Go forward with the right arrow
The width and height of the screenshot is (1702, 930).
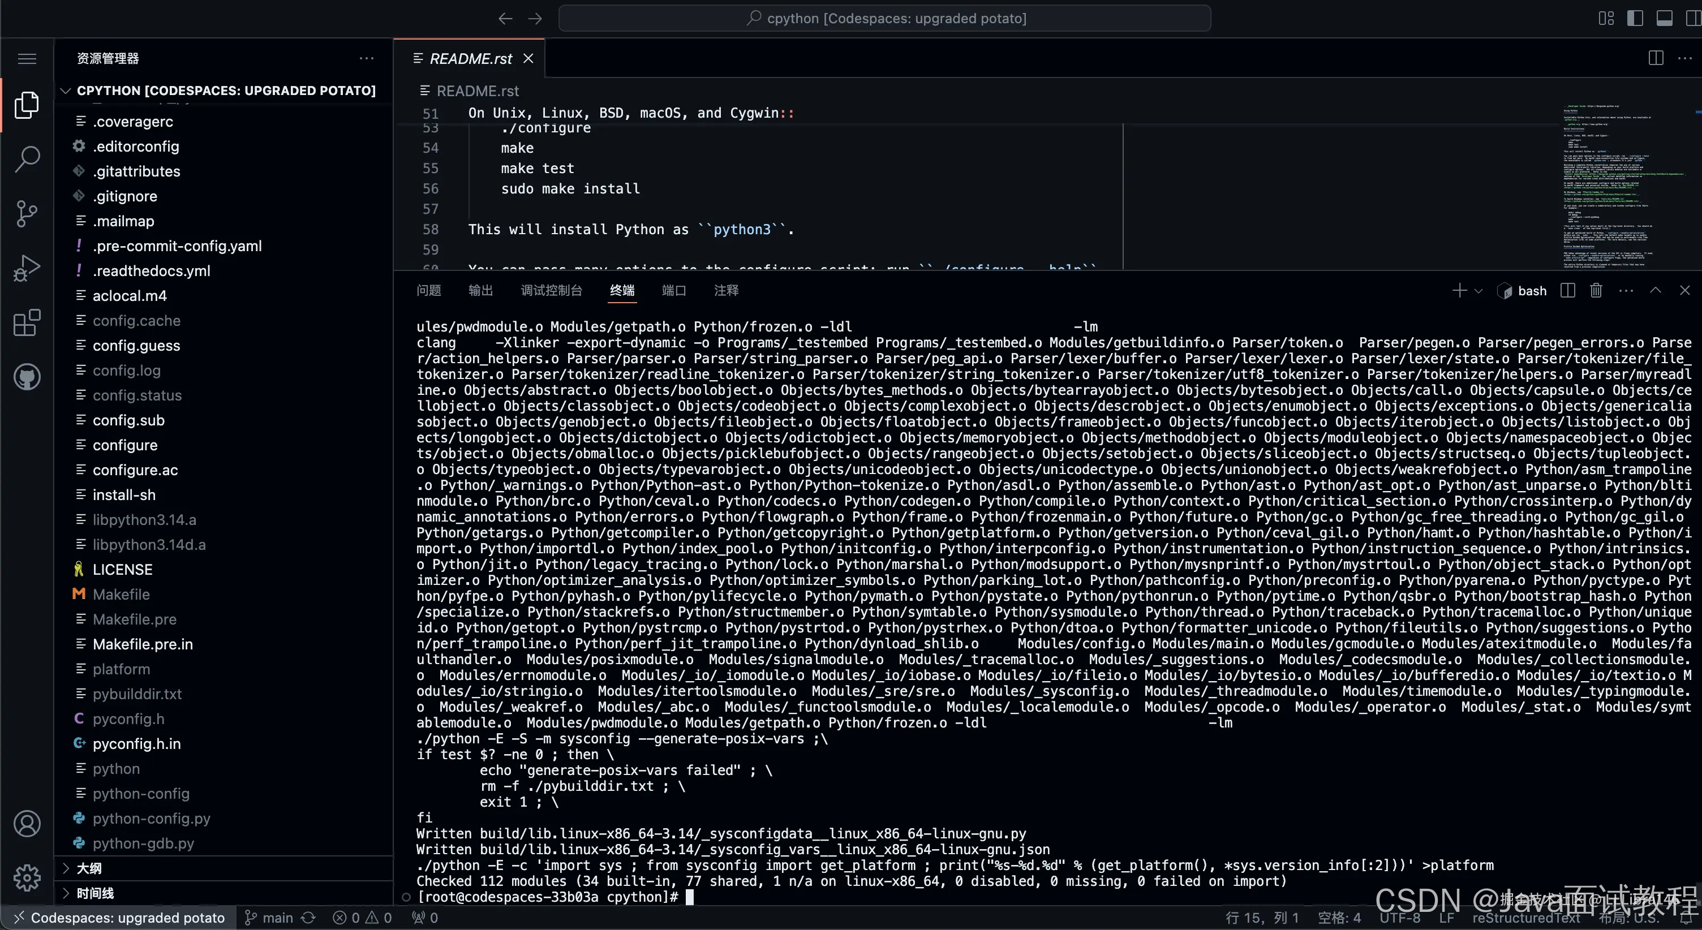[x=535, y=19]
